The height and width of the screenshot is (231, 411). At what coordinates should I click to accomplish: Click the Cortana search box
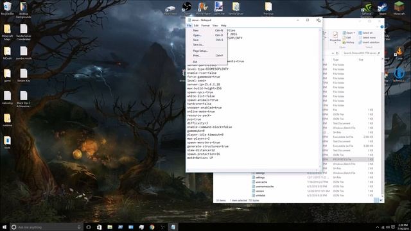[46, 227]
